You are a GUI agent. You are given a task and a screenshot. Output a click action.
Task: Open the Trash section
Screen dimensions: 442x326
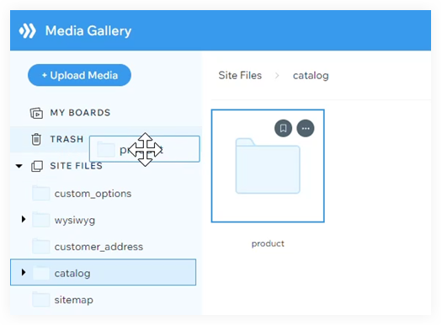67,139
